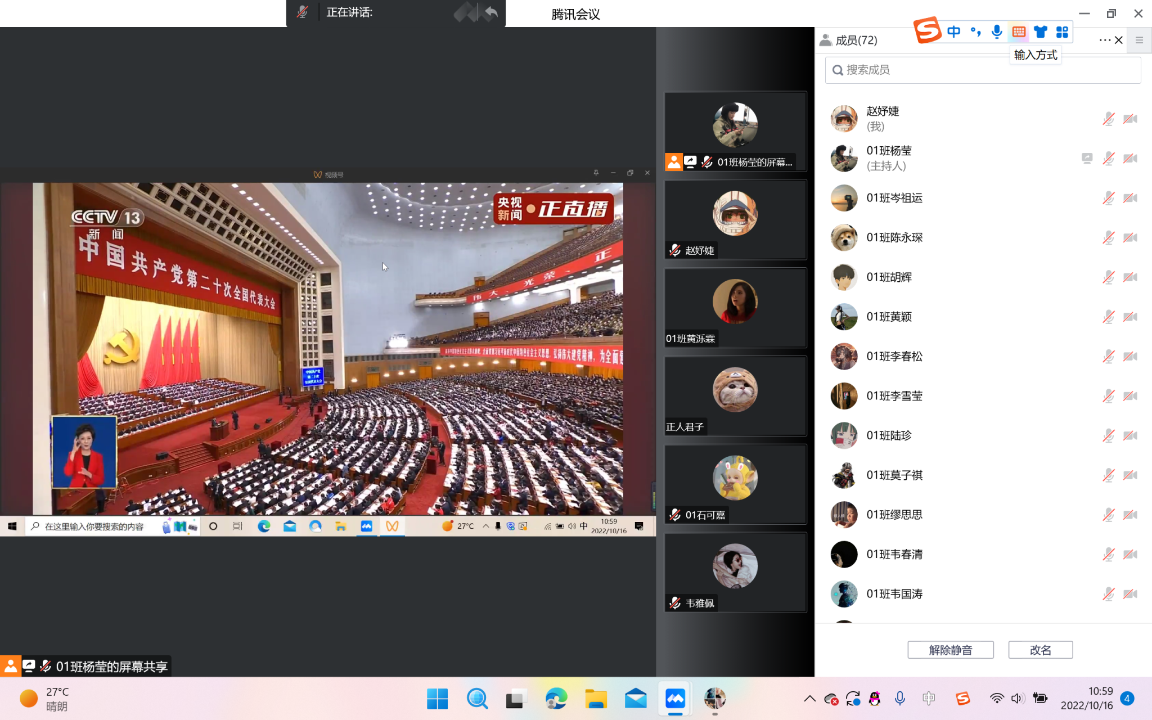
Task: Toggle microphone icon for 01班李春松
Action: tap(1108, 357)
